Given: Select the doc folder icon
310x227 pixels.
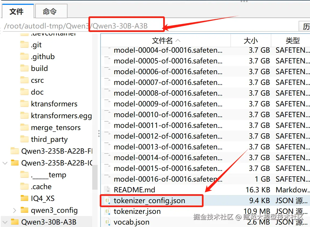Looking at the screenshot, I should point(24,92).
